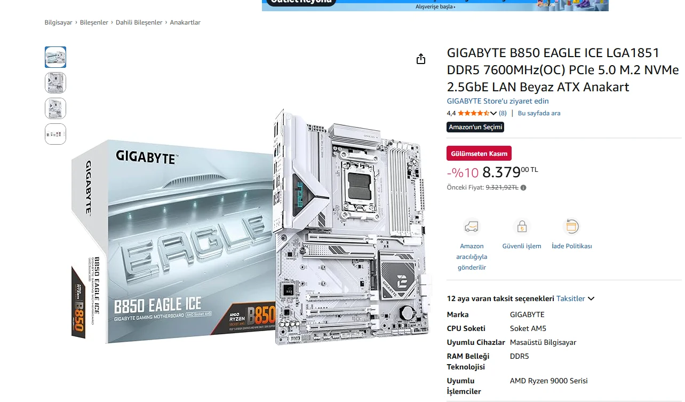Screen dimensions: 685x402
Task: Open the Bilgisayar breadcrumb
Action: point(58,22)
